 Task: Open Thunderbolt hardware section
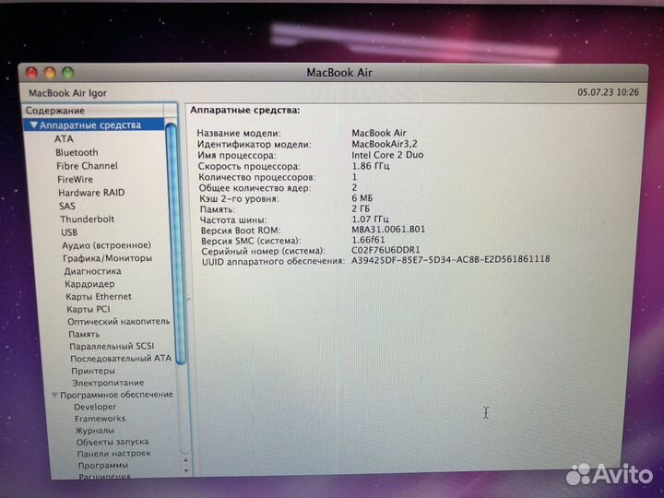pos(88,219)
